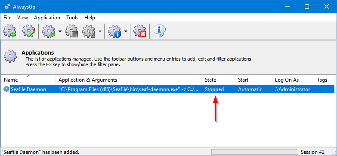Click the Remove Application red X gear icon
The width and height of the screenshot is (337, 156).
[x=140, y=31]
